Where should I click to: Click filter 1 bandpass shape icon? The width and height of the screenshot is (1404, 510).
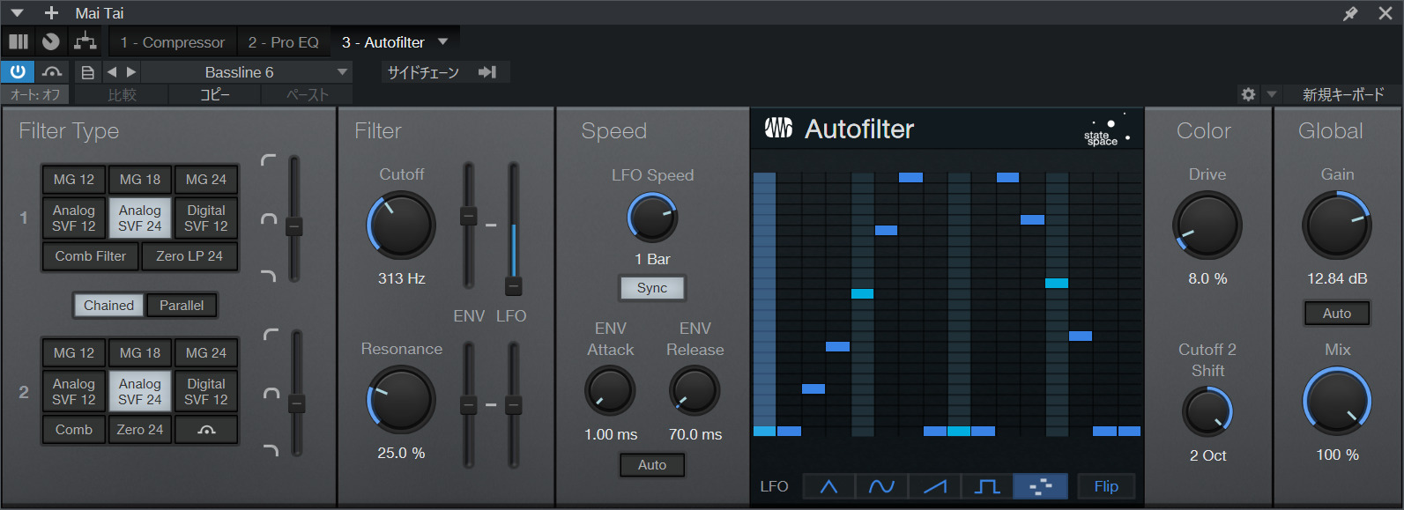[x=269, y=218]
